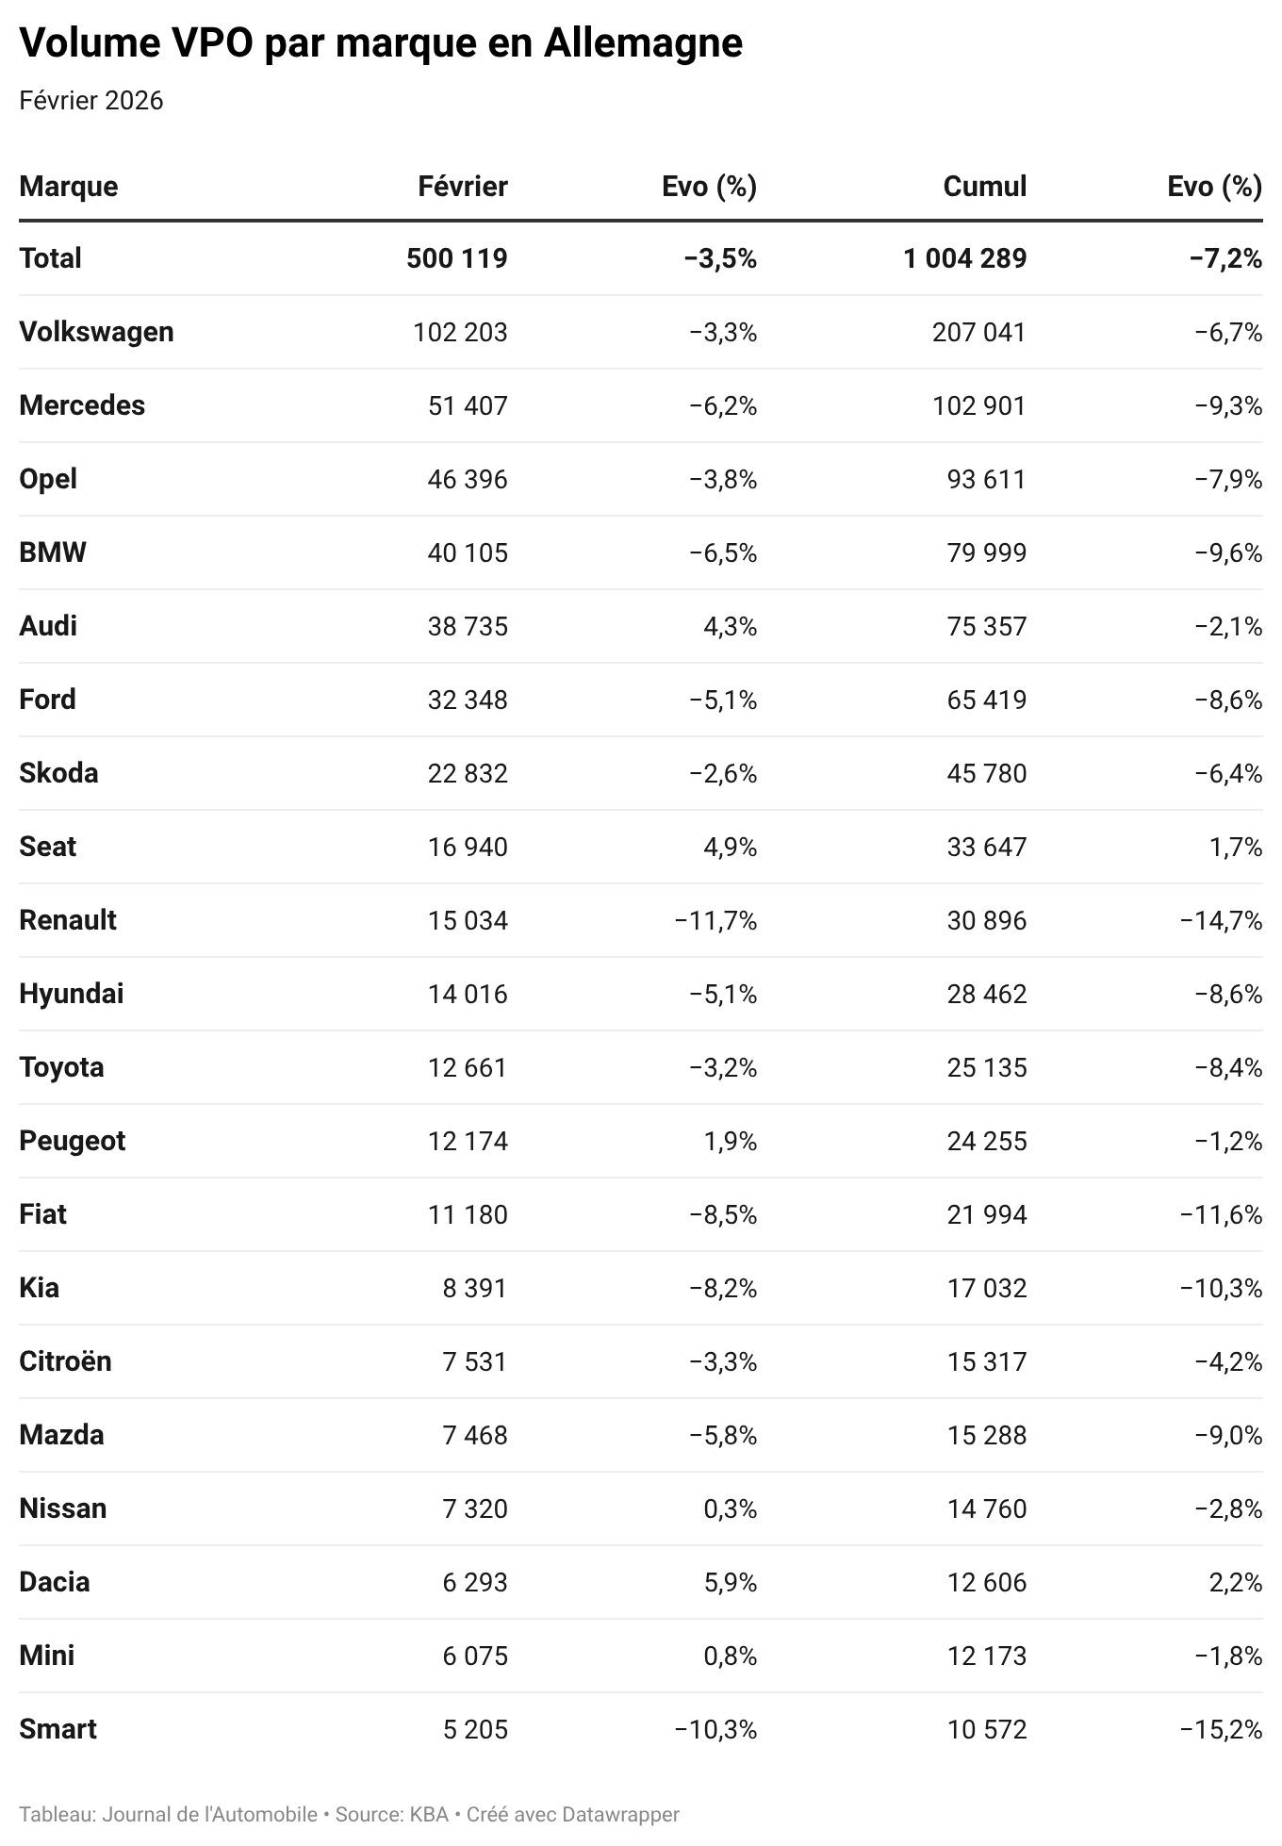Select the Peugeot row label

click(x=72, y=1141)
